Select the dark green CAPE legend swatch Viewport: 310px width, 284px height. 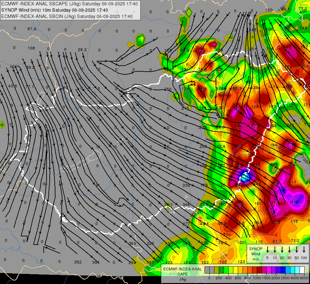tap(221, 270)
